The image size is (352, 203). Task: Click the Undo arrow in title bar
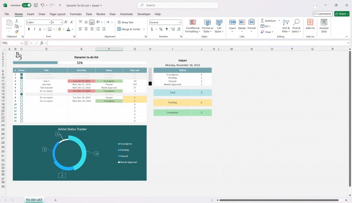pyautogui.click(x=42, y=5)
